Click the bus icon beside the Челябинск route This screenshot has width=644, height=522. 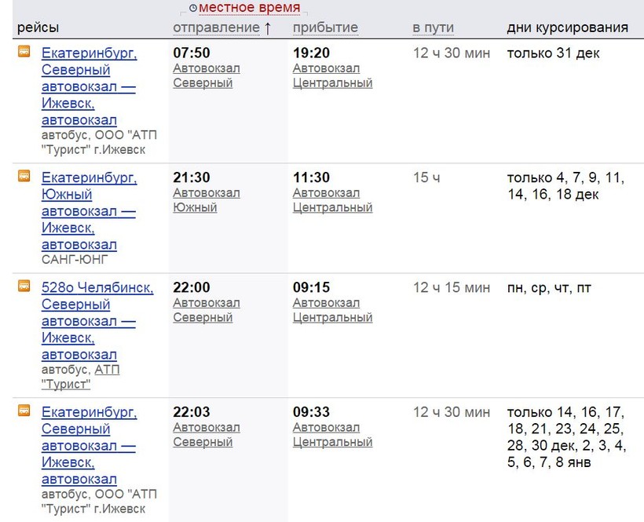pos(24,287)
